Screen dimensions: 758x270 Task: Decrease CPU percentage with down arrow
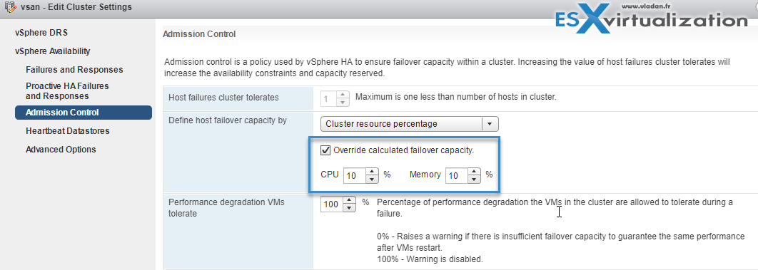(371, 180)
